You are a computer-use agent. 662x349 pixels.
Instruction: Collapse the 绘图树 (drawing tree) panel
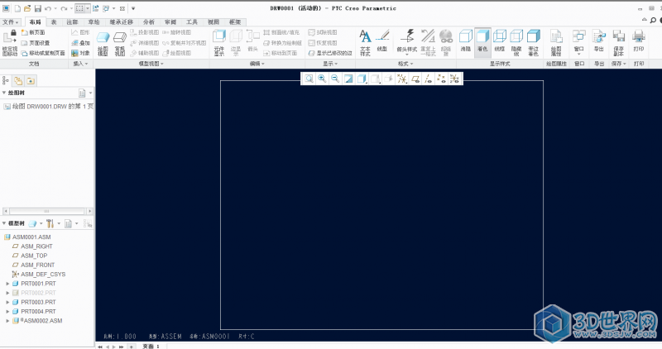(4, 93)
